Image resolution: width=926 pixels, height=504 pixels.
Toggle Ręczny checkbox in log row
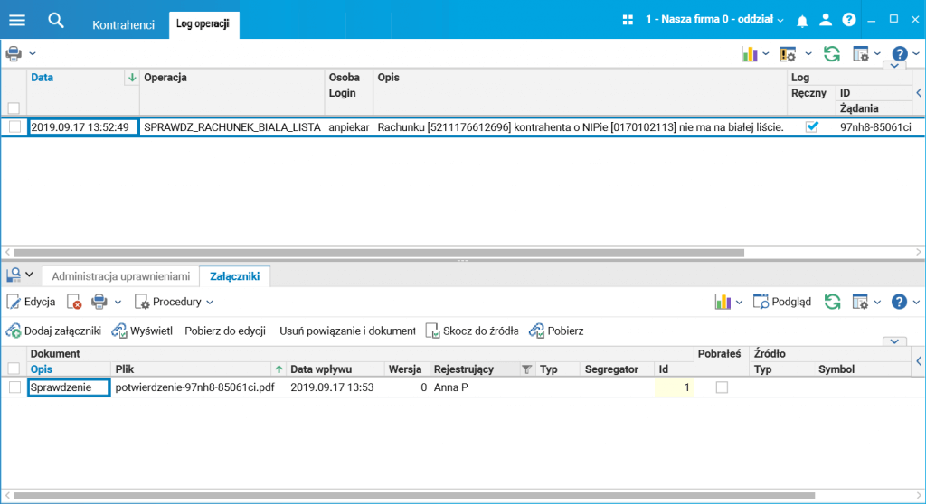812,126
